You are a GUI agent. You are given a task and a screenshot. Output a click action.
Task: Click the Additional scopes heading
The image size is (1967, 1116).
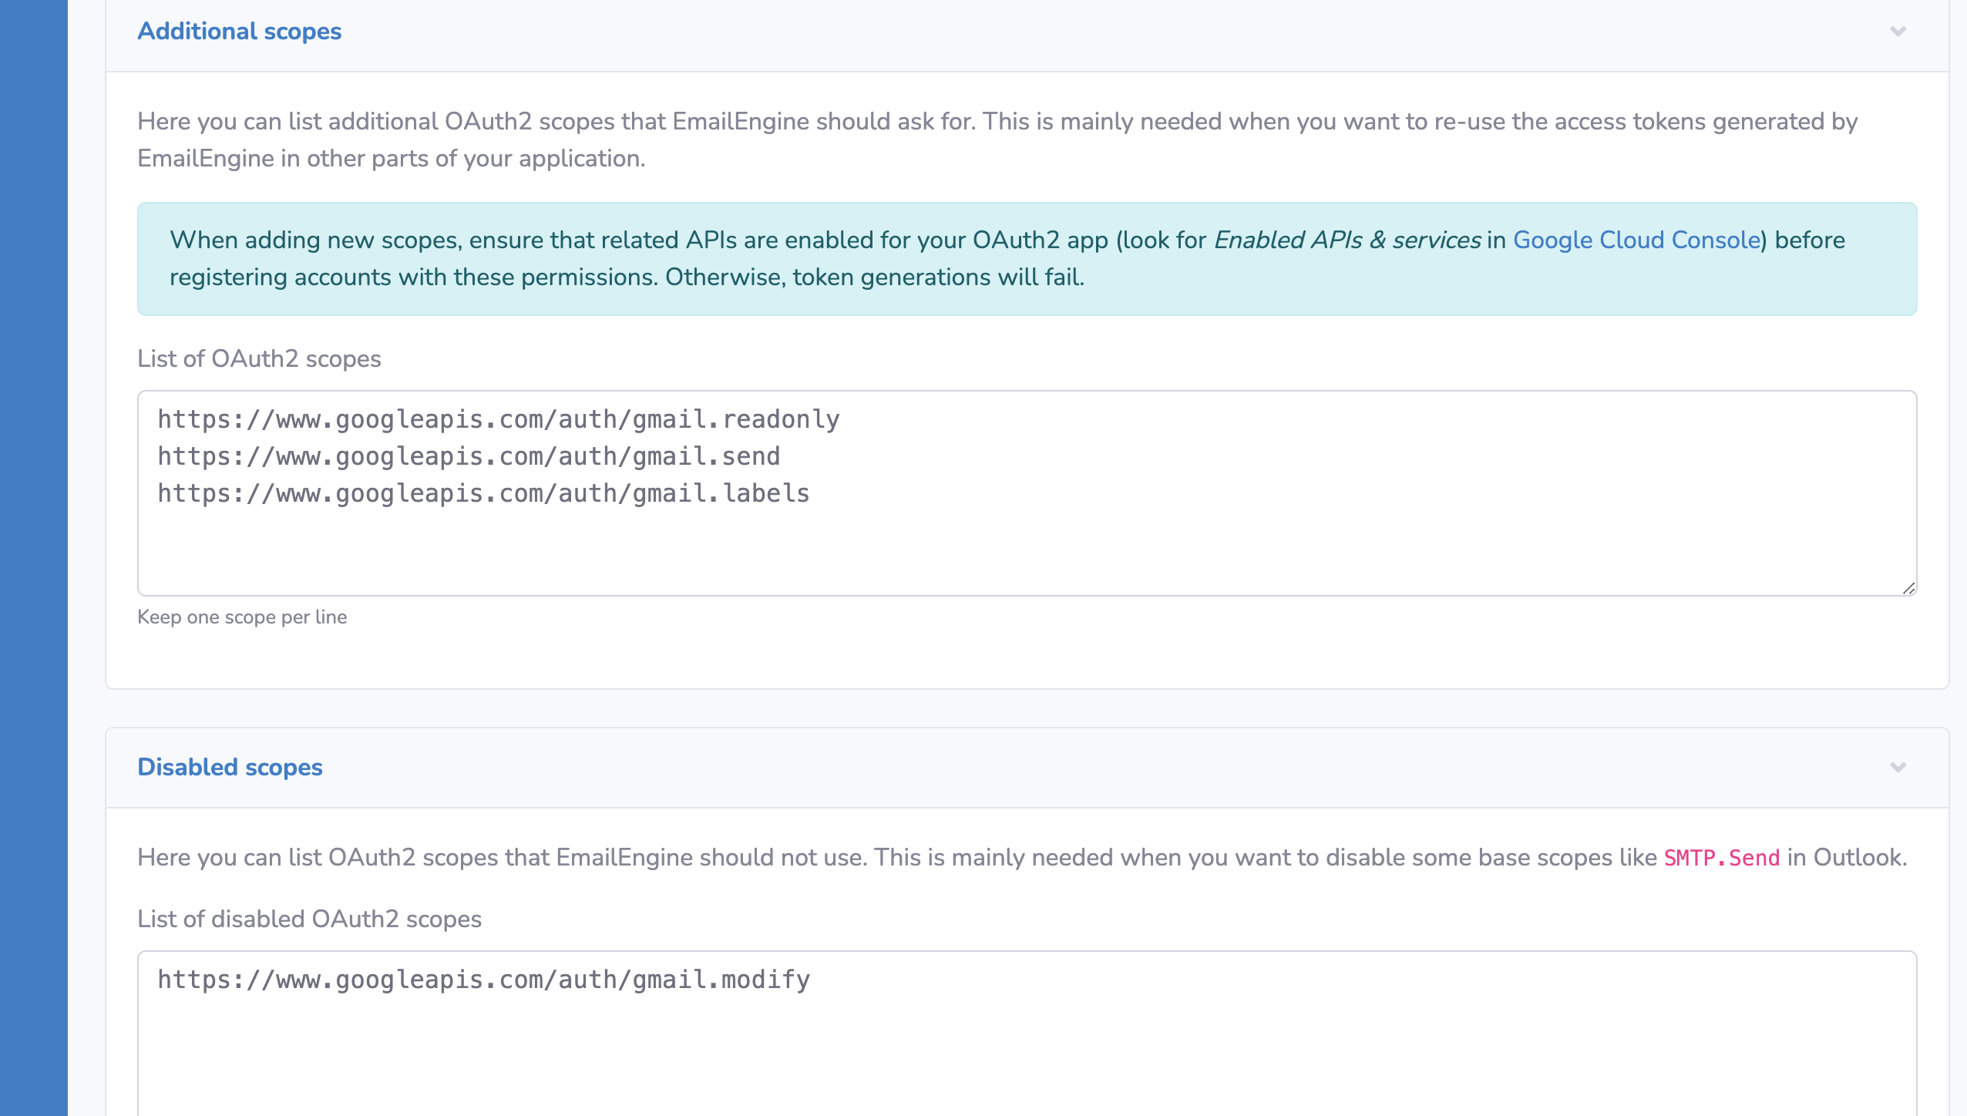pyautogui.click(x=238, y=32)
